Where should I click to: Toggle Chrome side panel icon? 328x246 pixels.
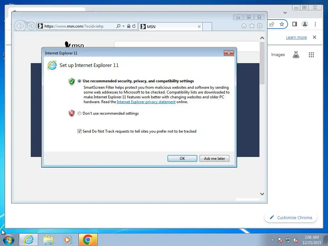(295, 24)
